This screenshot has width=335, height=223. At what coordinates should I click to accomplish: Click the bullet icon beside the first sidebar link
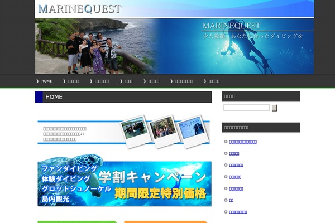point(226,142)
